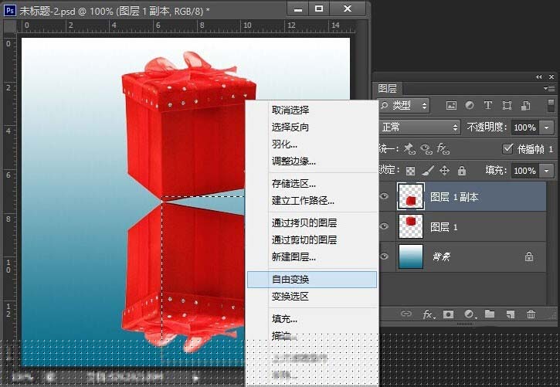The height and width of the screenshot is (387, 560).
Task: Hide the 图层 1 layer
Action: 384,226
